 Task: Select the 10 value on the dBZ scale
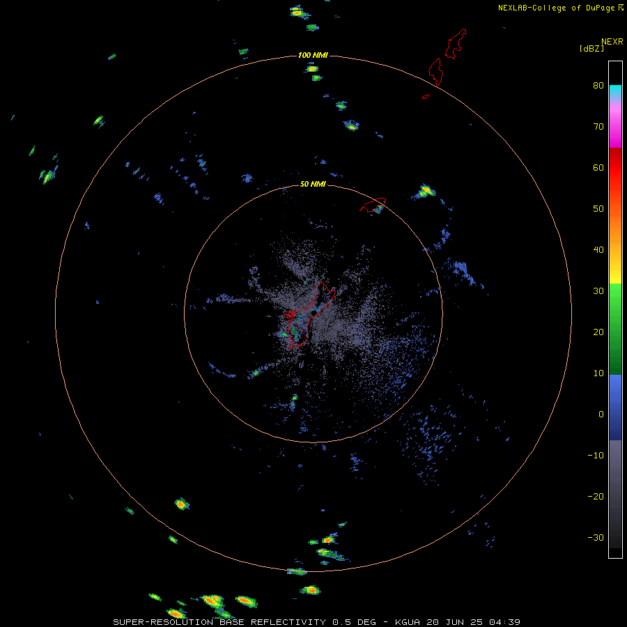click(598, 373)
